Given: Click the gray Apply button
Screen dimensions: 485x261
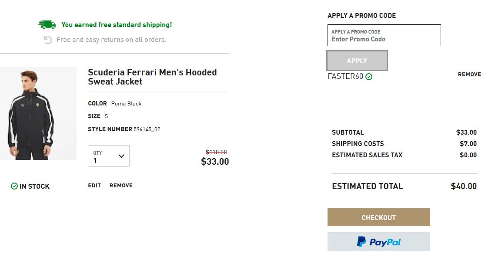Looking at the screenshot, I should [357, 61].
